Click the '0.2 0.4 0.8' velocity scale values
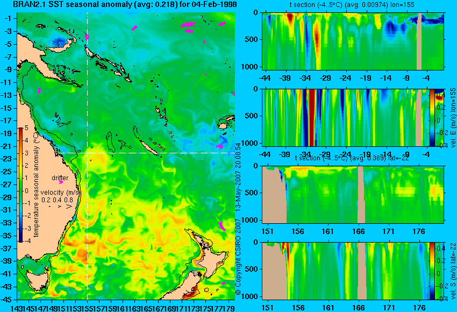Viewport: 457px width, 312px height. pos(57,200)
